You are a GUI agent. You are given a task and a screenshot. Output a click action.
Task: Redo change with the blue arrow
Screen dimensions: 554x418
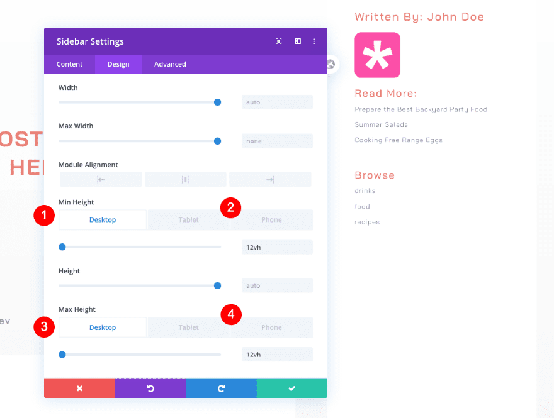pyautogui.click(x=221, y=388)
